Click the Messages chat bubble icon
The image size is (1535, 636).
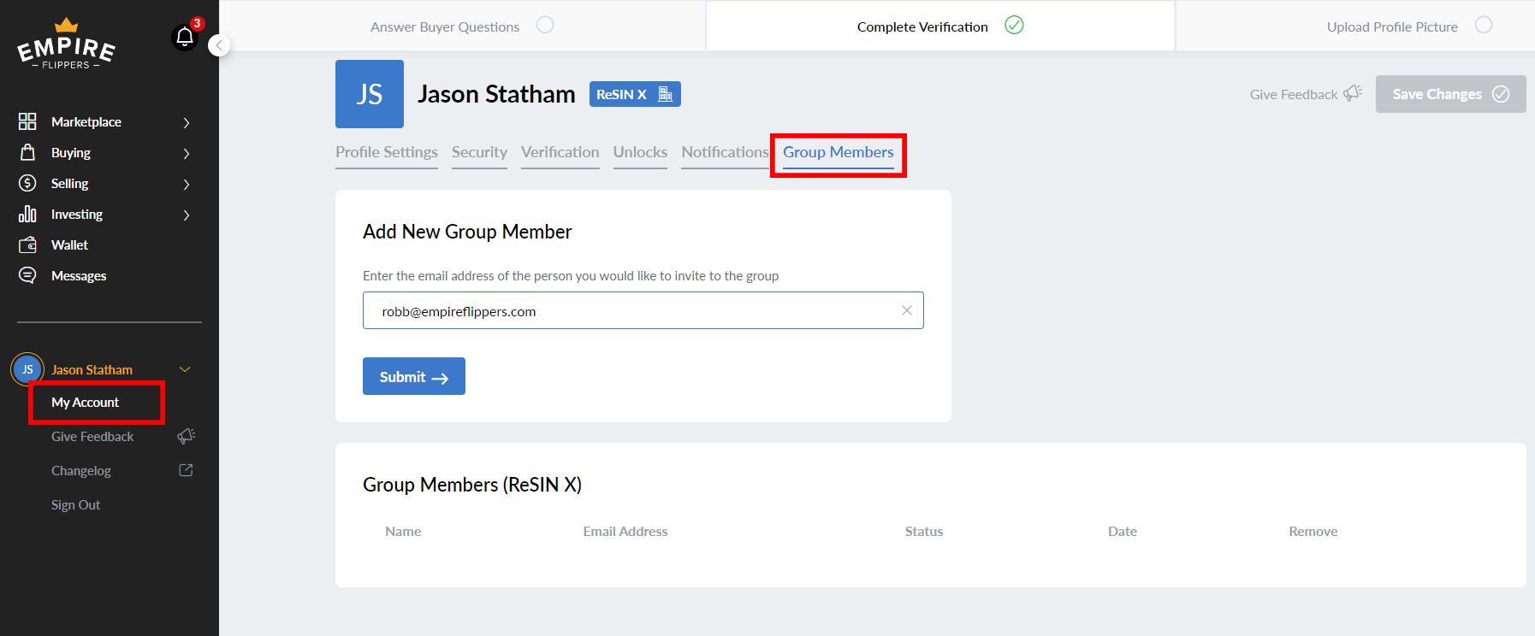(x=27, y=275)
